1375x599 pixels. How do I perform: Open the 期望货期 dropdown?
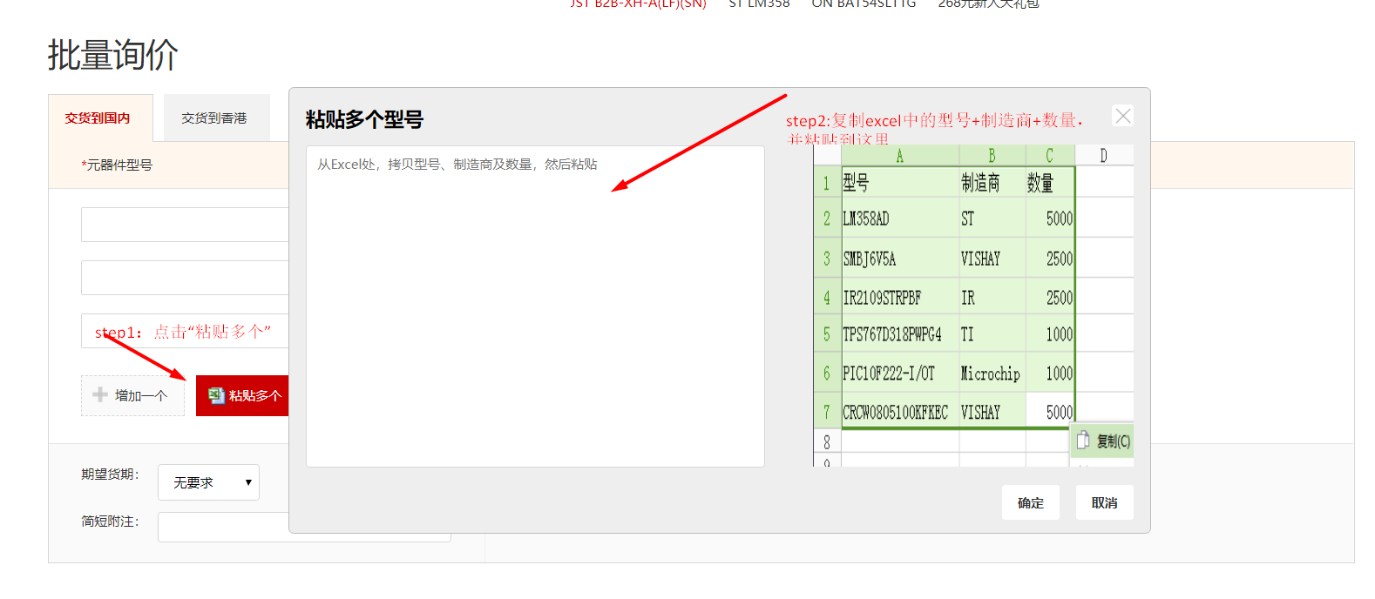click(208, 482)
